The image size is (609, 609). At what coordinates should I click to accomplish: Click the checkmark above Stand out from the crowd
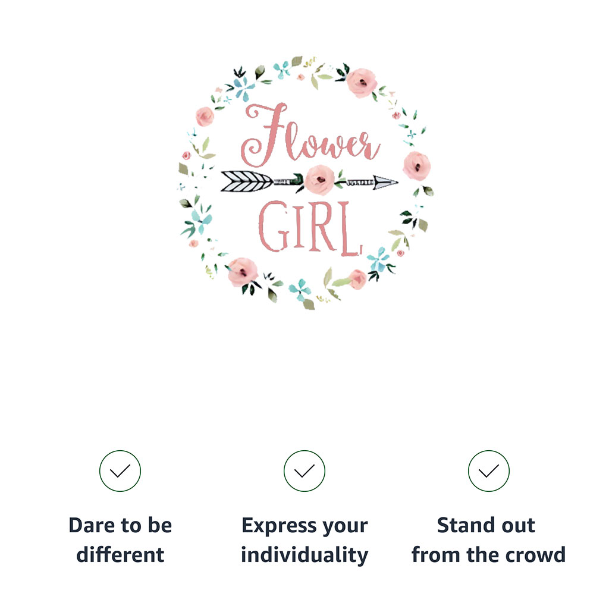pos(489,471)
